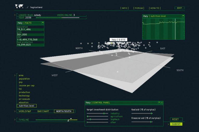The width and height of the screenshot is (199, 132).
Task: Select the education indicator
Action: click(24, 102)
